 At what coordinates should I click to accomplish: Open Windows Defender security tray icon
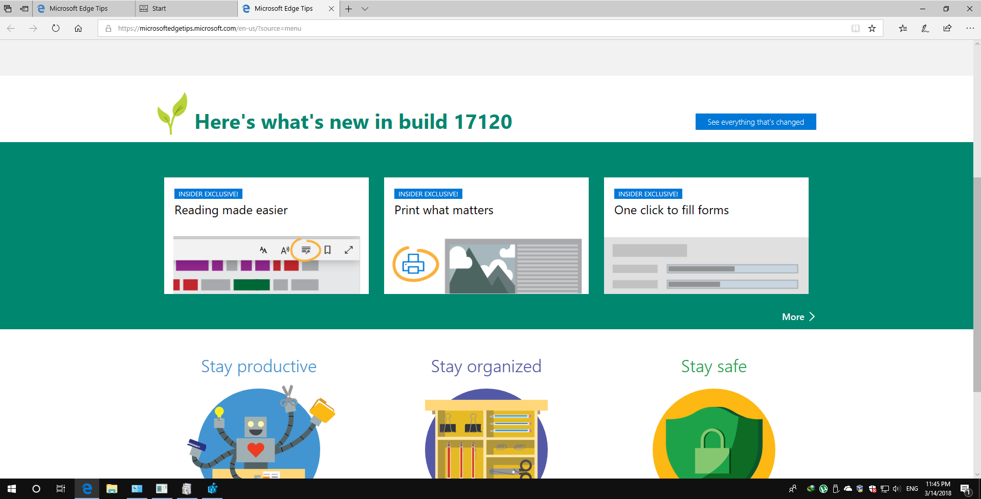(873, 489)
